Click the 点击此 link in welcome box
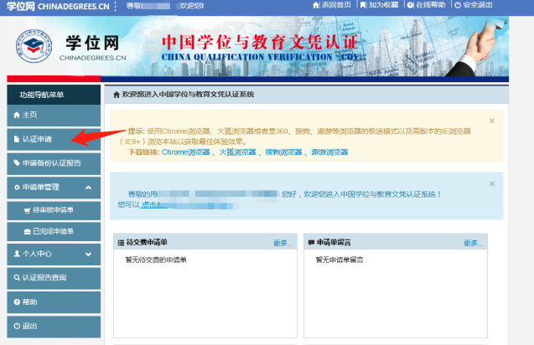 153,205
